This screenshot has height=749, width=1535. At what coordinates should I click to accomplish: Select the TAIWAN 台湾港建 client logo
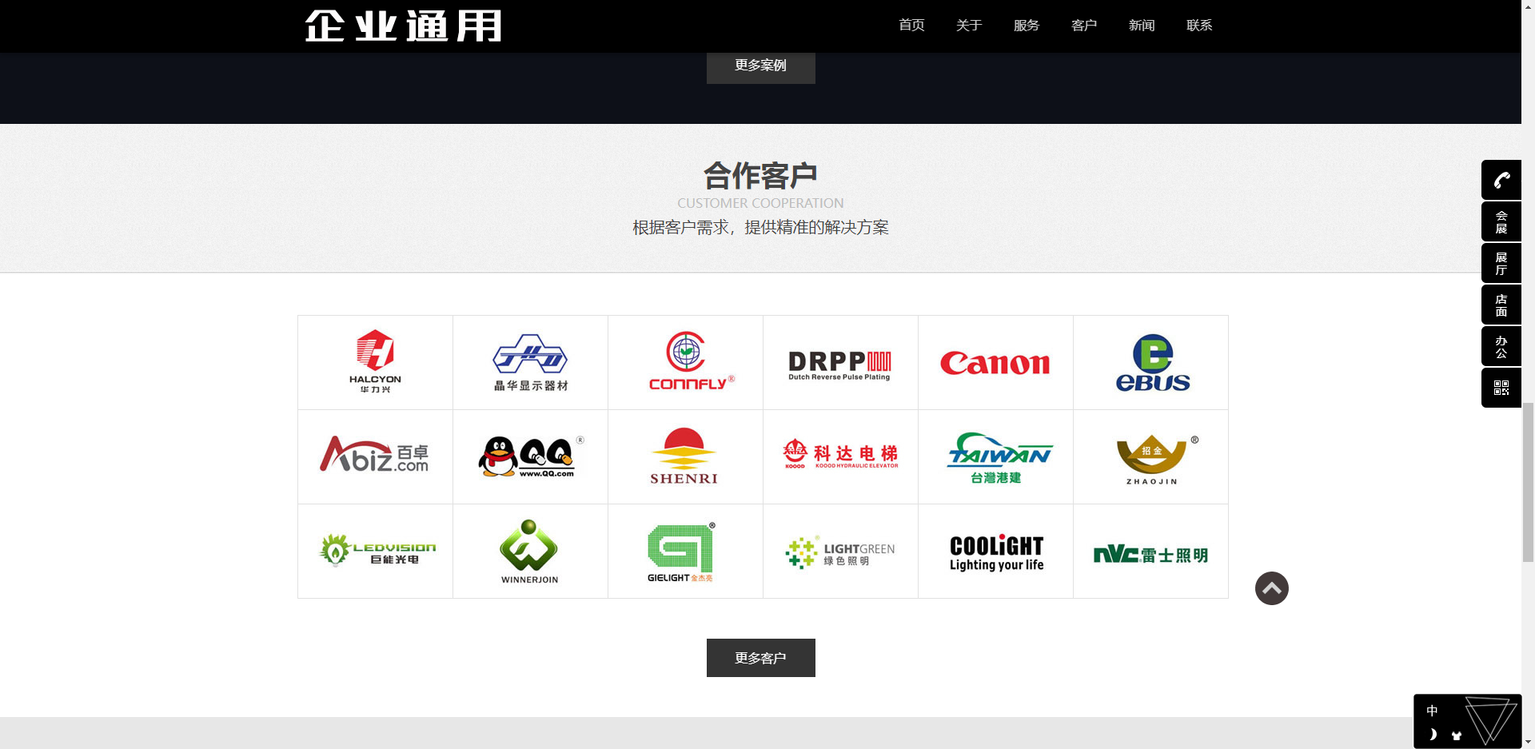[x=996, y=456]
